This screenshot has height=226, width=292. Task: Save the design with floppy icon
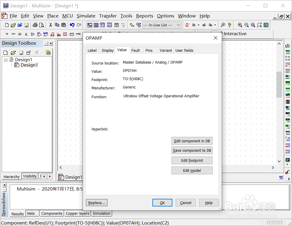tap(27, 25)
